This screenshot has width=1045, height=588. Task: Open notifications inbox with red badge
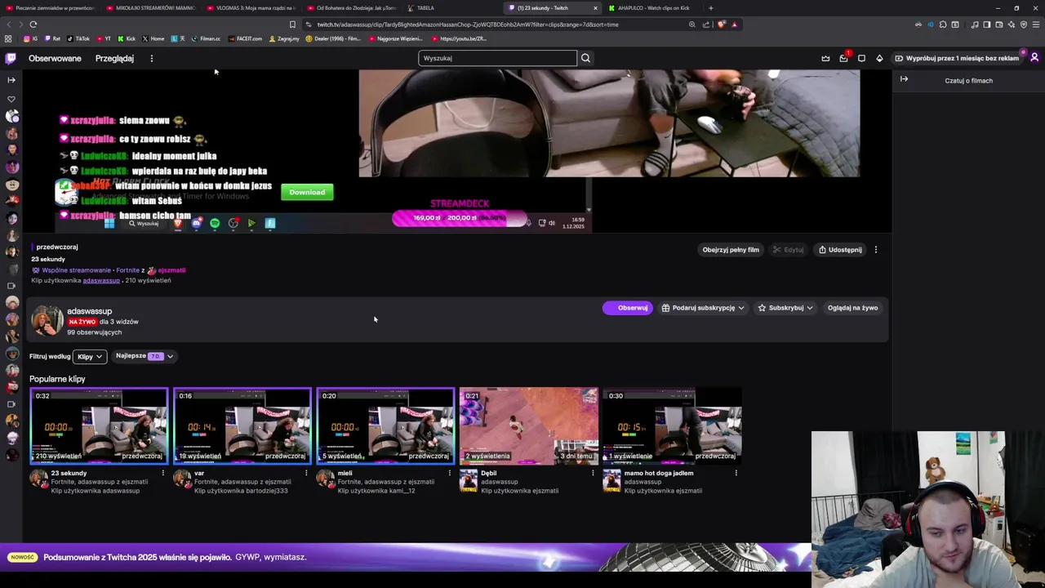pos(843,58)
